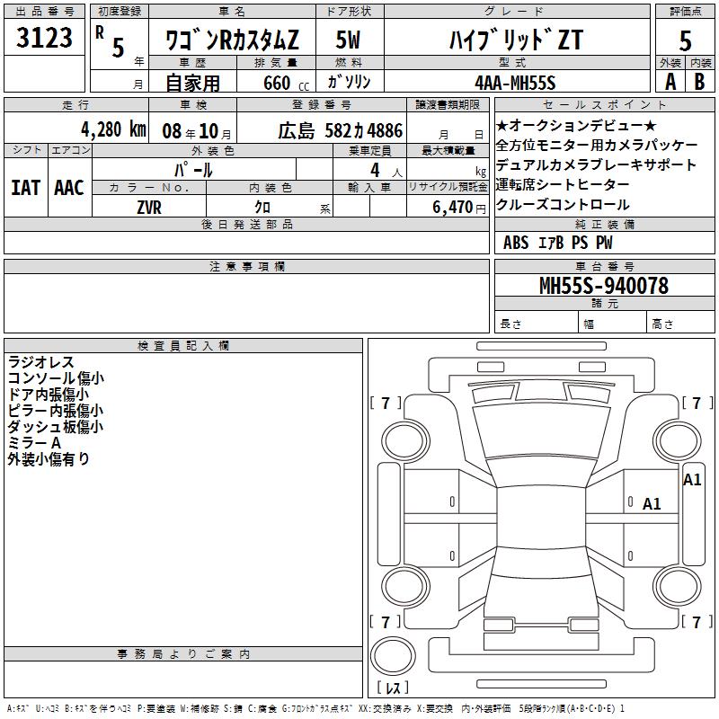Click the color number ZVR

(149, 207)
